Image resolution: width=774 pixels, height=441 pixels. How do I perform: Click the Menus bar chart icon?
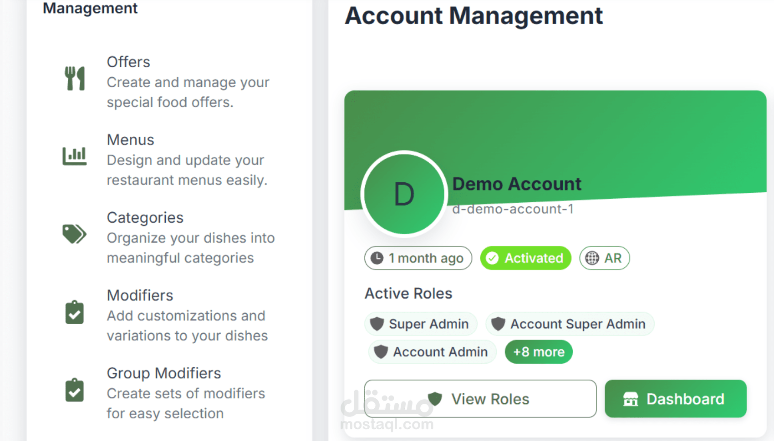(x=75, y=156)
